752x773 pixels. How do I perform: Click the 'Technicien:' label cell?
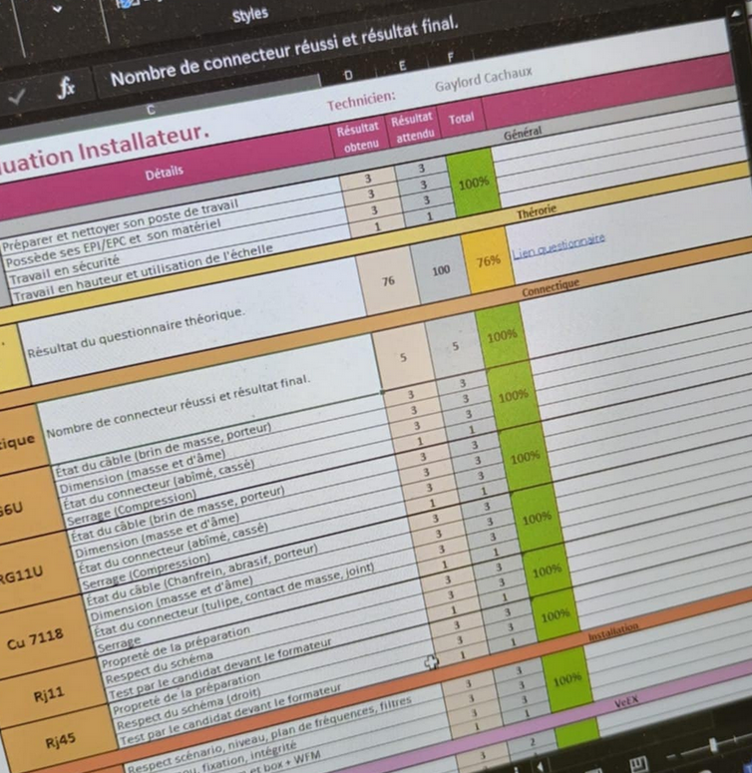361,101
